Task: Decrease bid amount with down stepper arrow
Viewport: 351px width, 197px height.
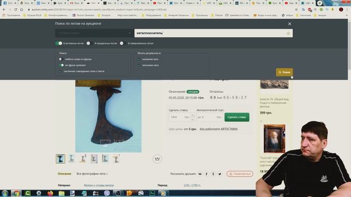Action: click(x=193, y=119)
